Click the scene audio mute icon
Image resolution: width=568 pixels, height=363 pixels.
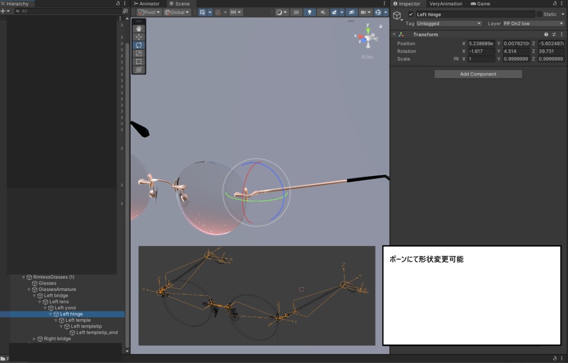[x=322, y=12]
